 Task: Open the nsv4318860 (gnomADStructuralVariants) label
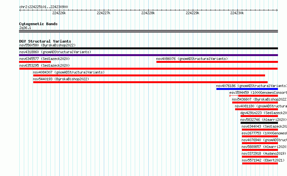tap(55, 52)
